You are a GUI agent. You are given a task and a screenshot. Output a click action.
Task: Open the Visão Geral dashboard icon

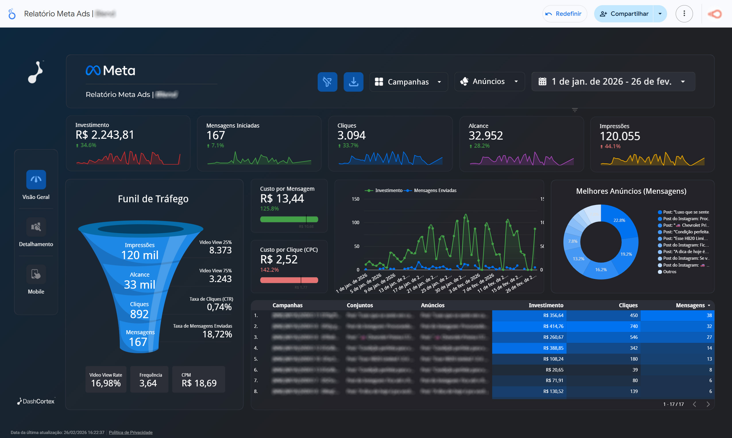click(36, 179)
